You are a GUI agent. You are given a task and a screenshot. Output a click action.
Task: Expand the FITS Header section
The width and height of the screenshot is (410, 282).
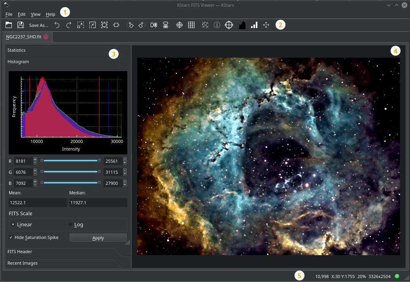20,252
